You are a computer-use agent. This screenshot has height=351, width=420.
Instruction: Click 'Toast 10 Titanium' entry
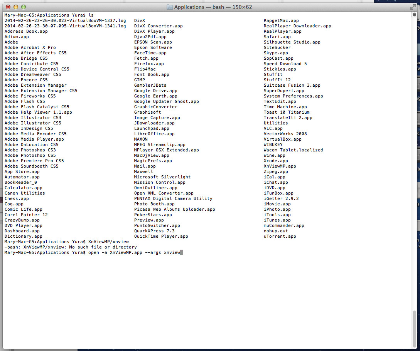[287, 113]
